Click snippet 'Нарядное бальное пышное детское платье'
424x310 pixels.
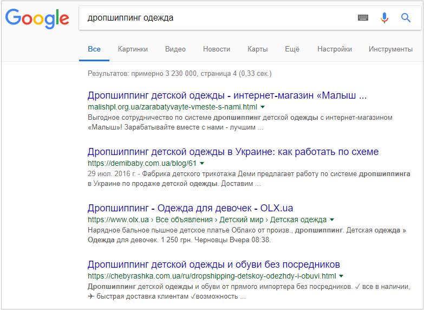click(159, 230)
